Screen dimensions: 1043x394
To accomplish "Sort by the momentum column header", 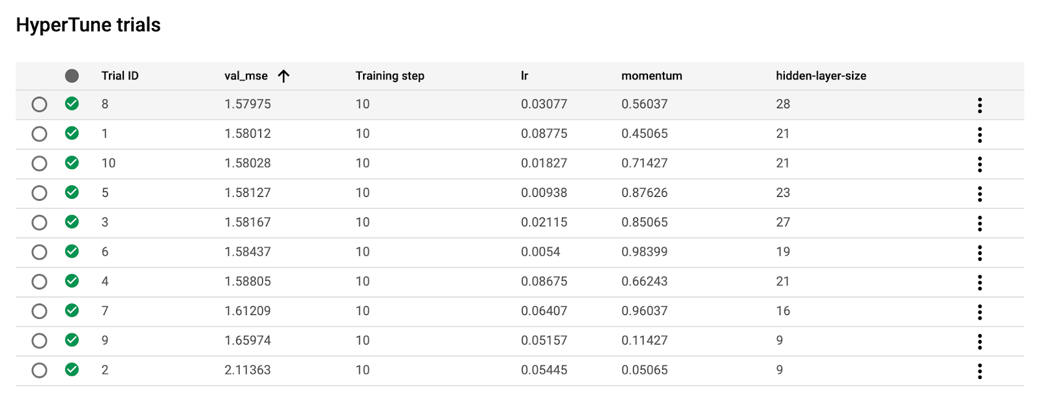I will [651, 76].
